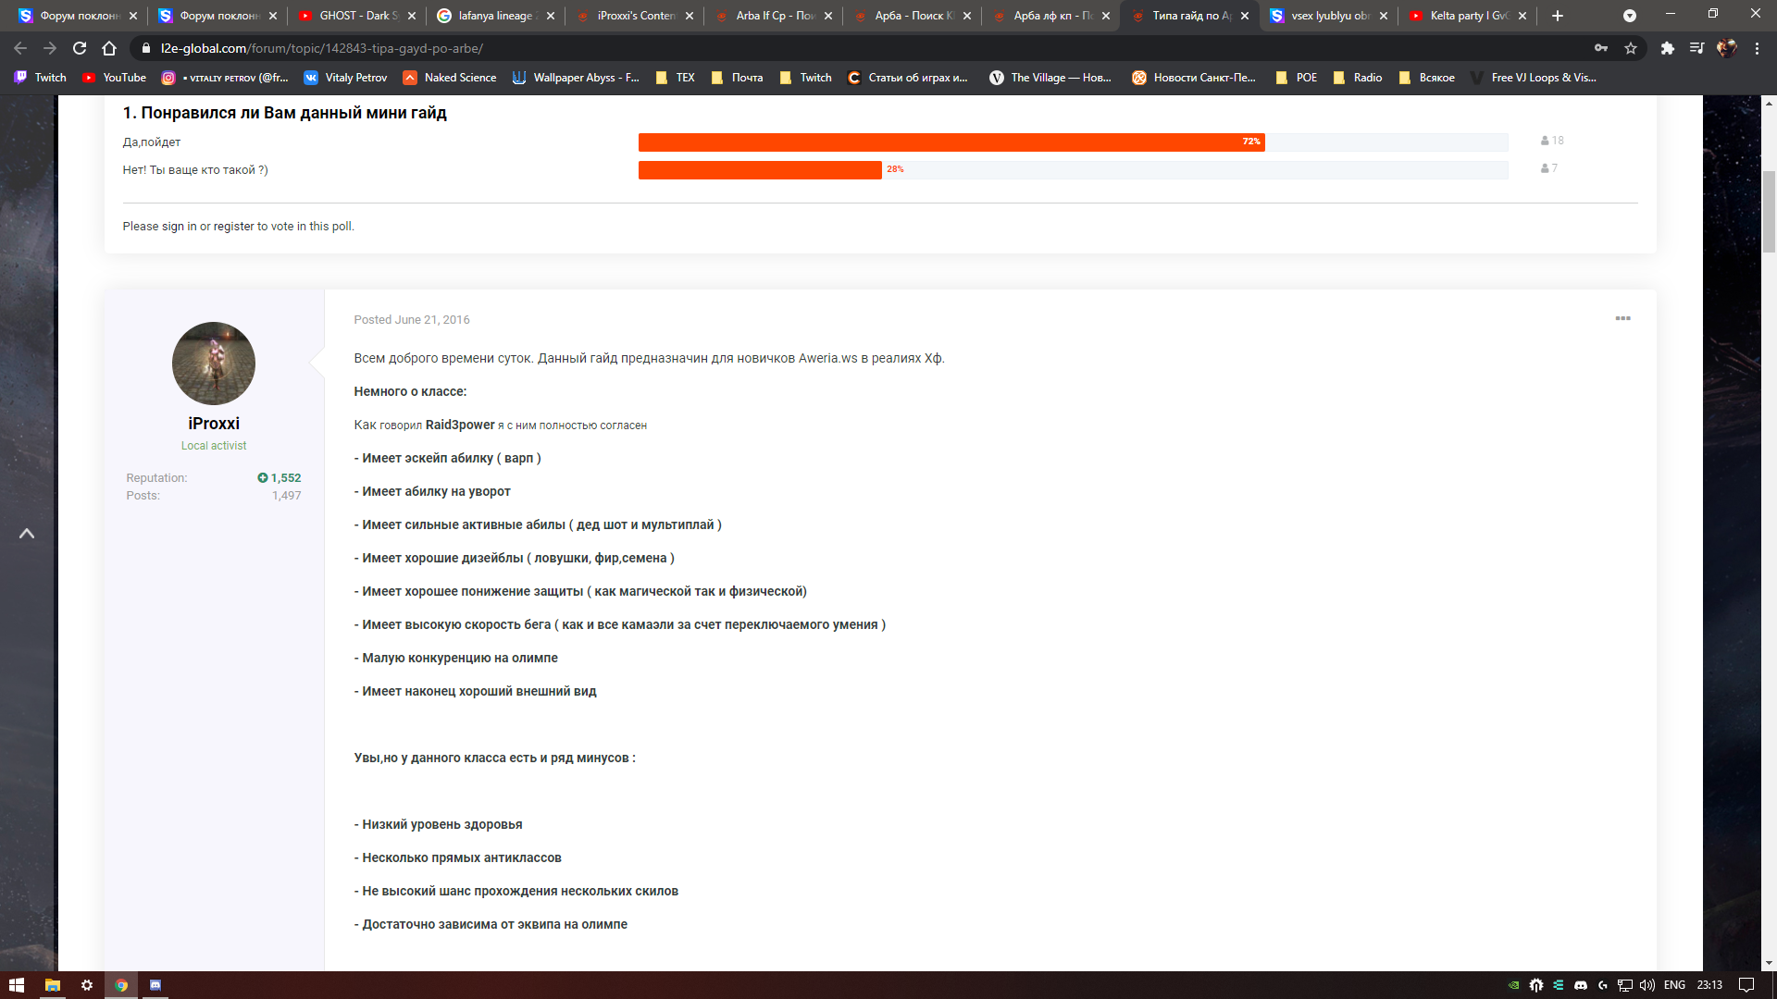The width and height of the screenshot is (1777, 999).
Task: Open the Chrome three-dot menu
Action: [x=1758, y=48]
